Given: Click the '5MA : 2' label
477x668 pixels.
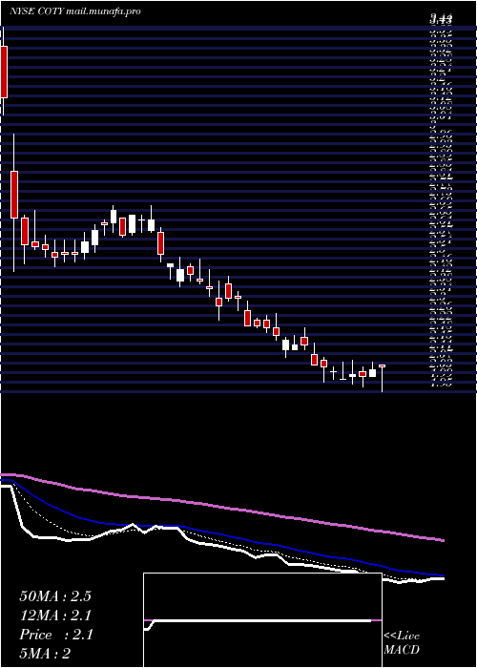Looking at the screenshot, I should (45, 654).
